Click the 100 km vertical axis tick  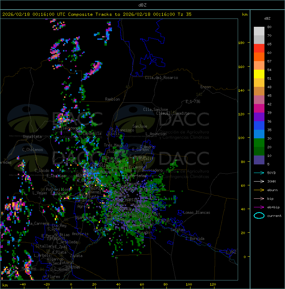[241, 138]
